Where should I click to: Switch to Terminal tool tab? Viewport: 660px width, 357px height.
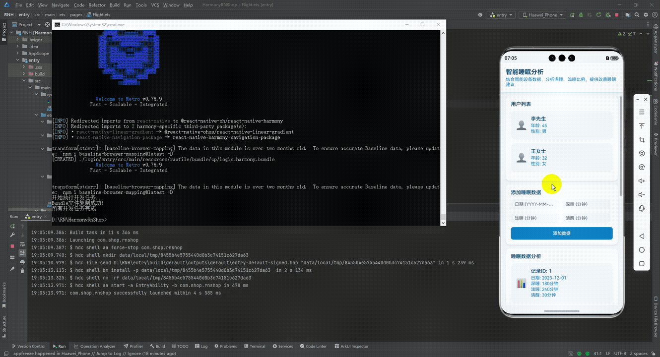(255, 346)
